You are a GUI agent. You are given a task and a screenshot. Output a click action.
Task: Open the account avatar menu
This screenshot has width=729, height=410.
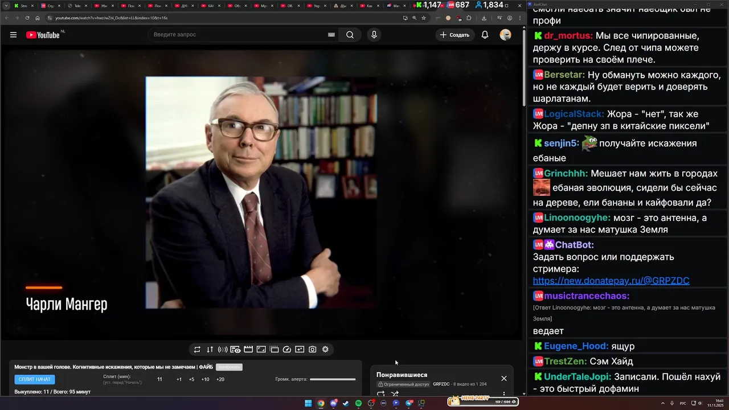(505, 35)
